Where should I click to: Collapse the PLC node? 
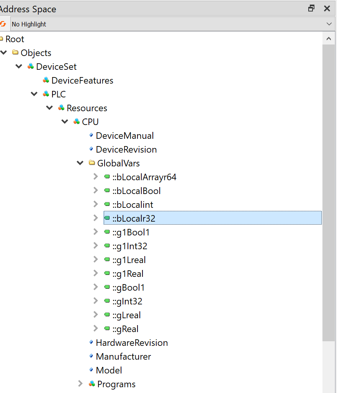pyautogui.click(x=34, y=94)
